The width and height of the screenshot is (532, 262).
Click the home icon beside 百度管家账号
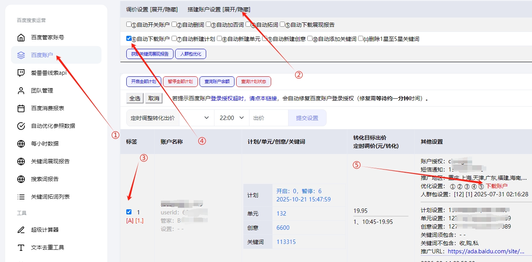[x=21, y=38]
